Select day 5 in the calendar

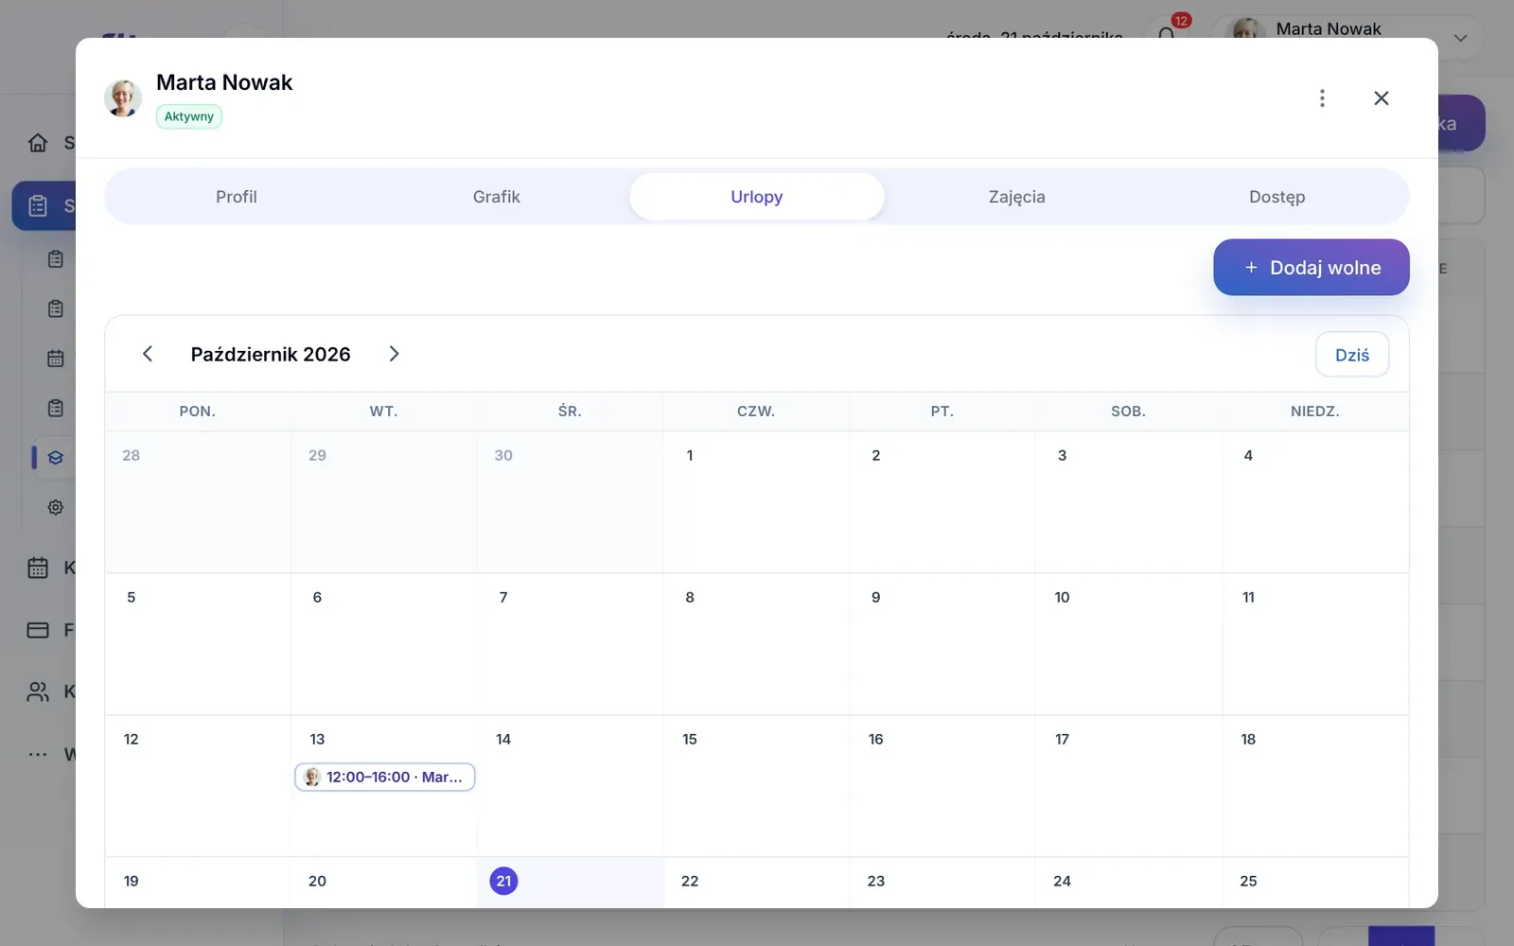pos(198,644)
